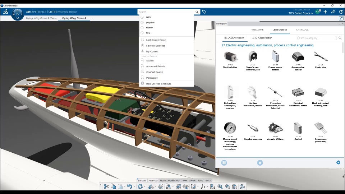Select the ECLASS version 9.1 tab
The height and width of the screenshot is (194, 345).
(x=235, y=38)
